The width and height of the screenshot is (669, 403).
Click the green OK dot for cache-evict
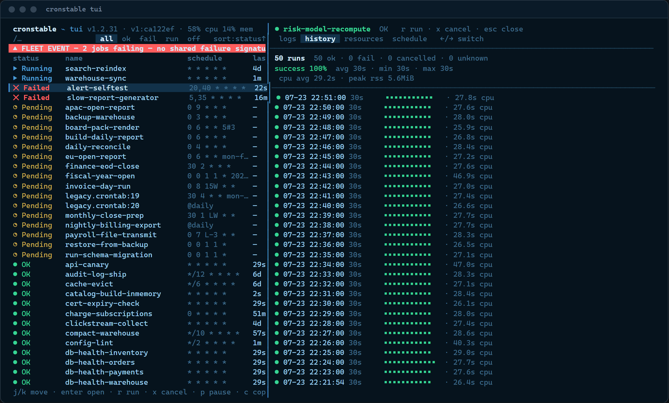15,284
